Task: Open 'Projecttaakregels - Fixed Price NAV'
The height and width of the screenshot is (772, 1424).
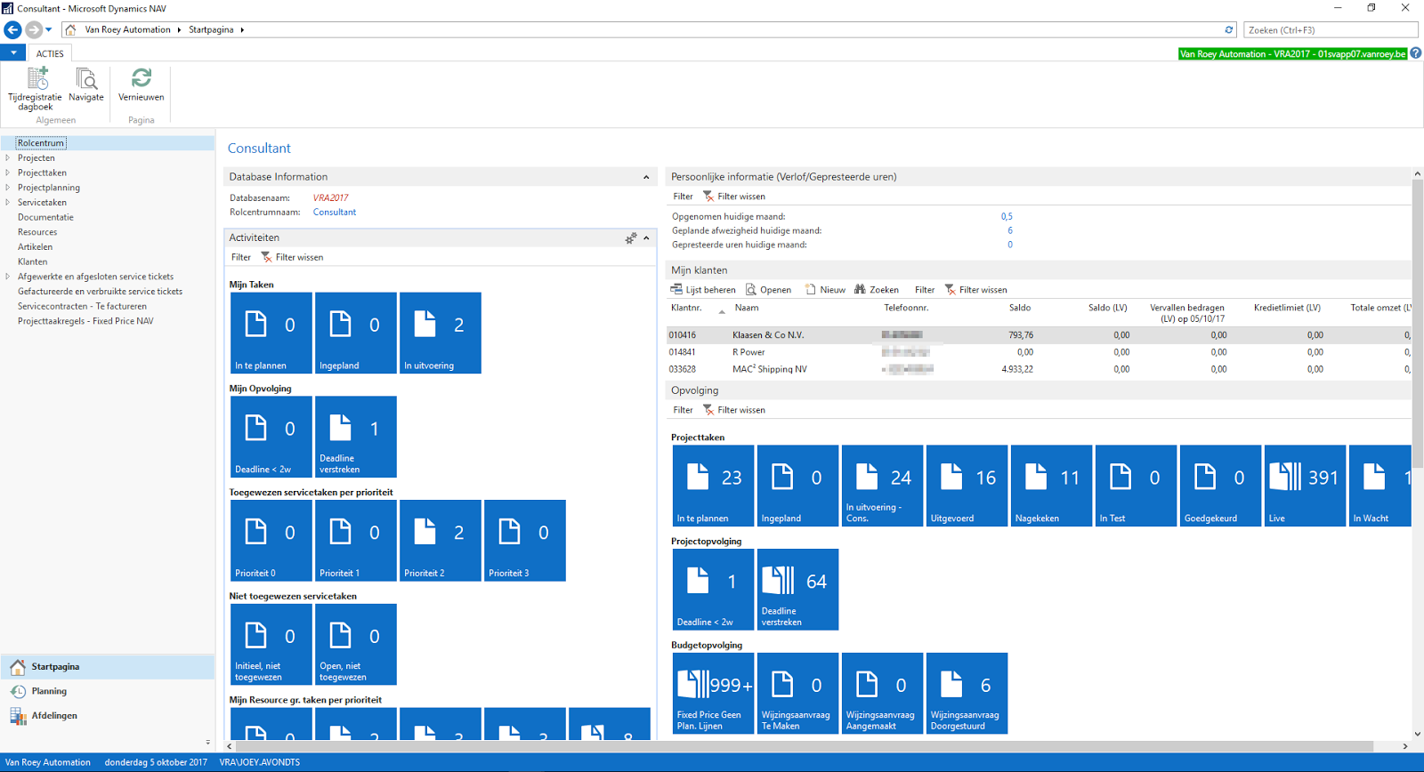Action: click(85, 321)
